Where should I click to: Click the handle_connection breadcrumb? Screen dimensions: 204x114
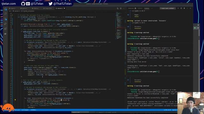pos(28,11)
